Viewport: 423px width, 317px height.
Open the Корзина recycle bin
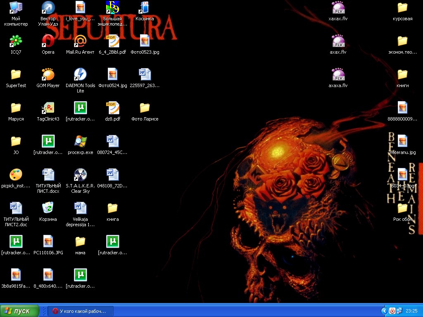pos(48,208)
